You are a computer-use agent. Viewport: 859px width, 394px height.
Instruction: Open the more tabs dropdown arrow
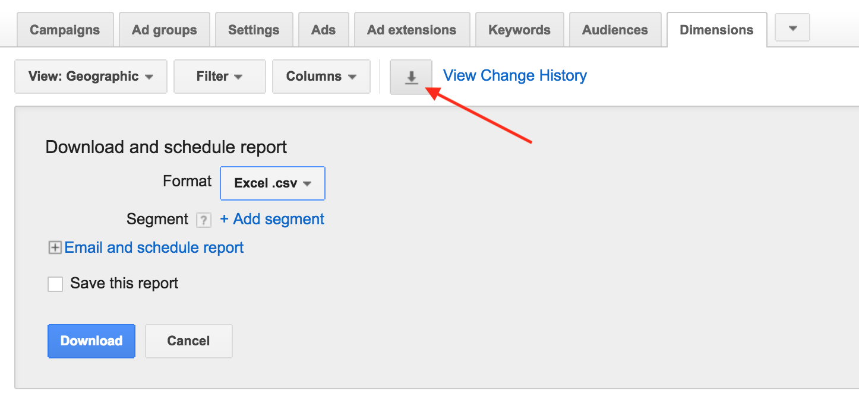tap(792, 28)
